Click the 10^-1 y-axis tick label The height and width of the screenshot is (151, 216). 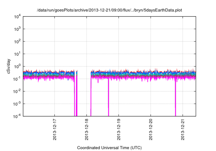coord(17,79)
